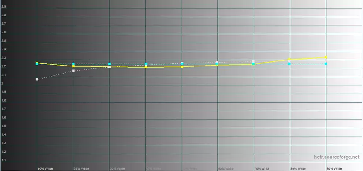Screen dimensions: 363x171
Task: Click the cyan data point at 90% White
Action: [x=326, y=63]
